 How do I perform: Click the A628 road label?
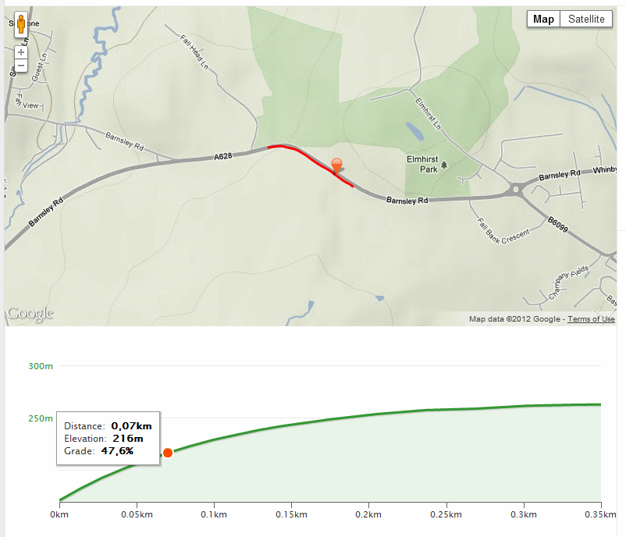point(222,156)
